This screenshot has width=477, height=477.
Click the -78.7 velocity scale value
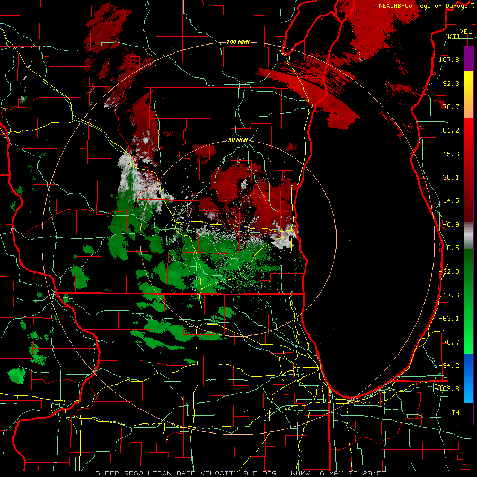(x=449, y=342)
